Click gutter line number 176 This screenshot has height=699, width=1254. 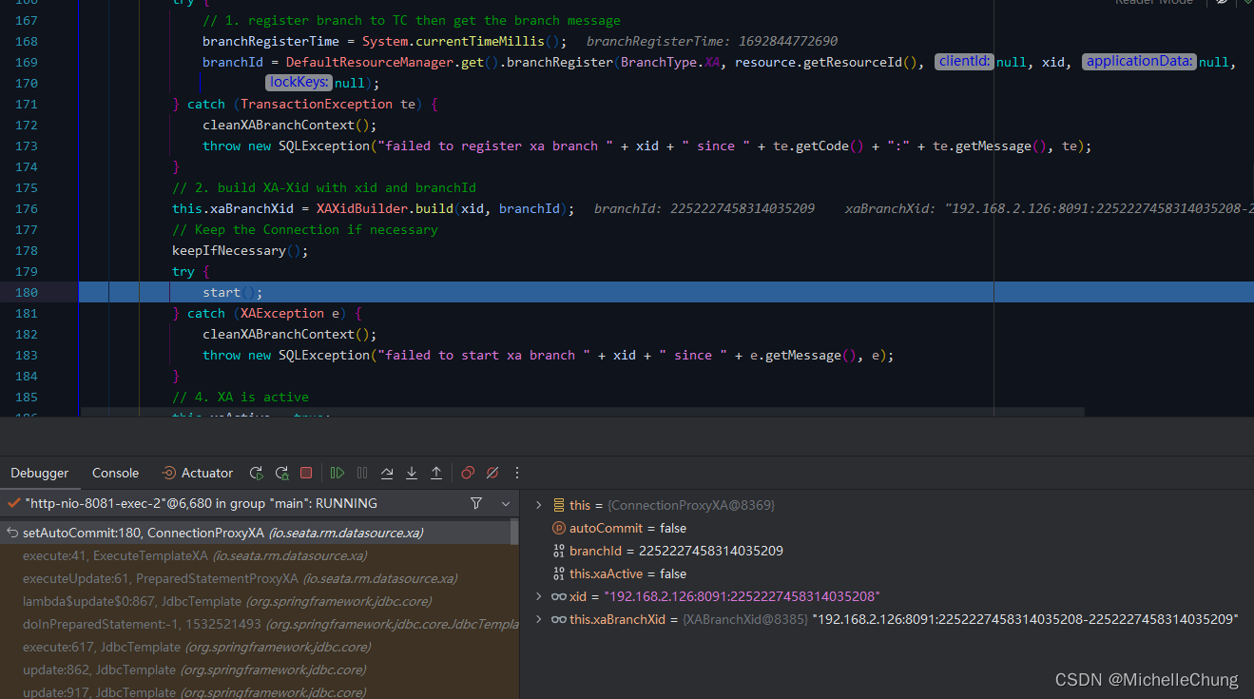point(27,208)
